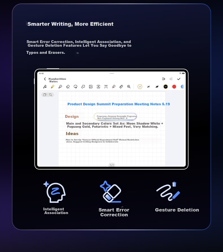
Task: Insert an image
Action: click(x=91, y=87)
